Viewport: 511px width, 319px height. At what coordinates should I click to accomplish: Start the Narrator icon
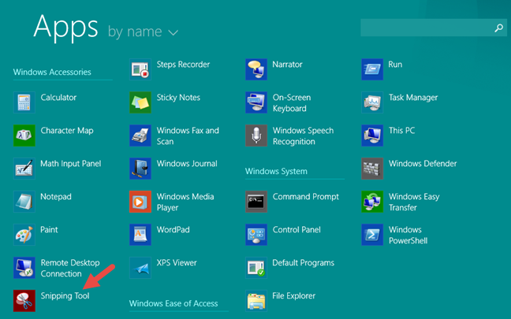pyautogui.click(x=256, y=69)
